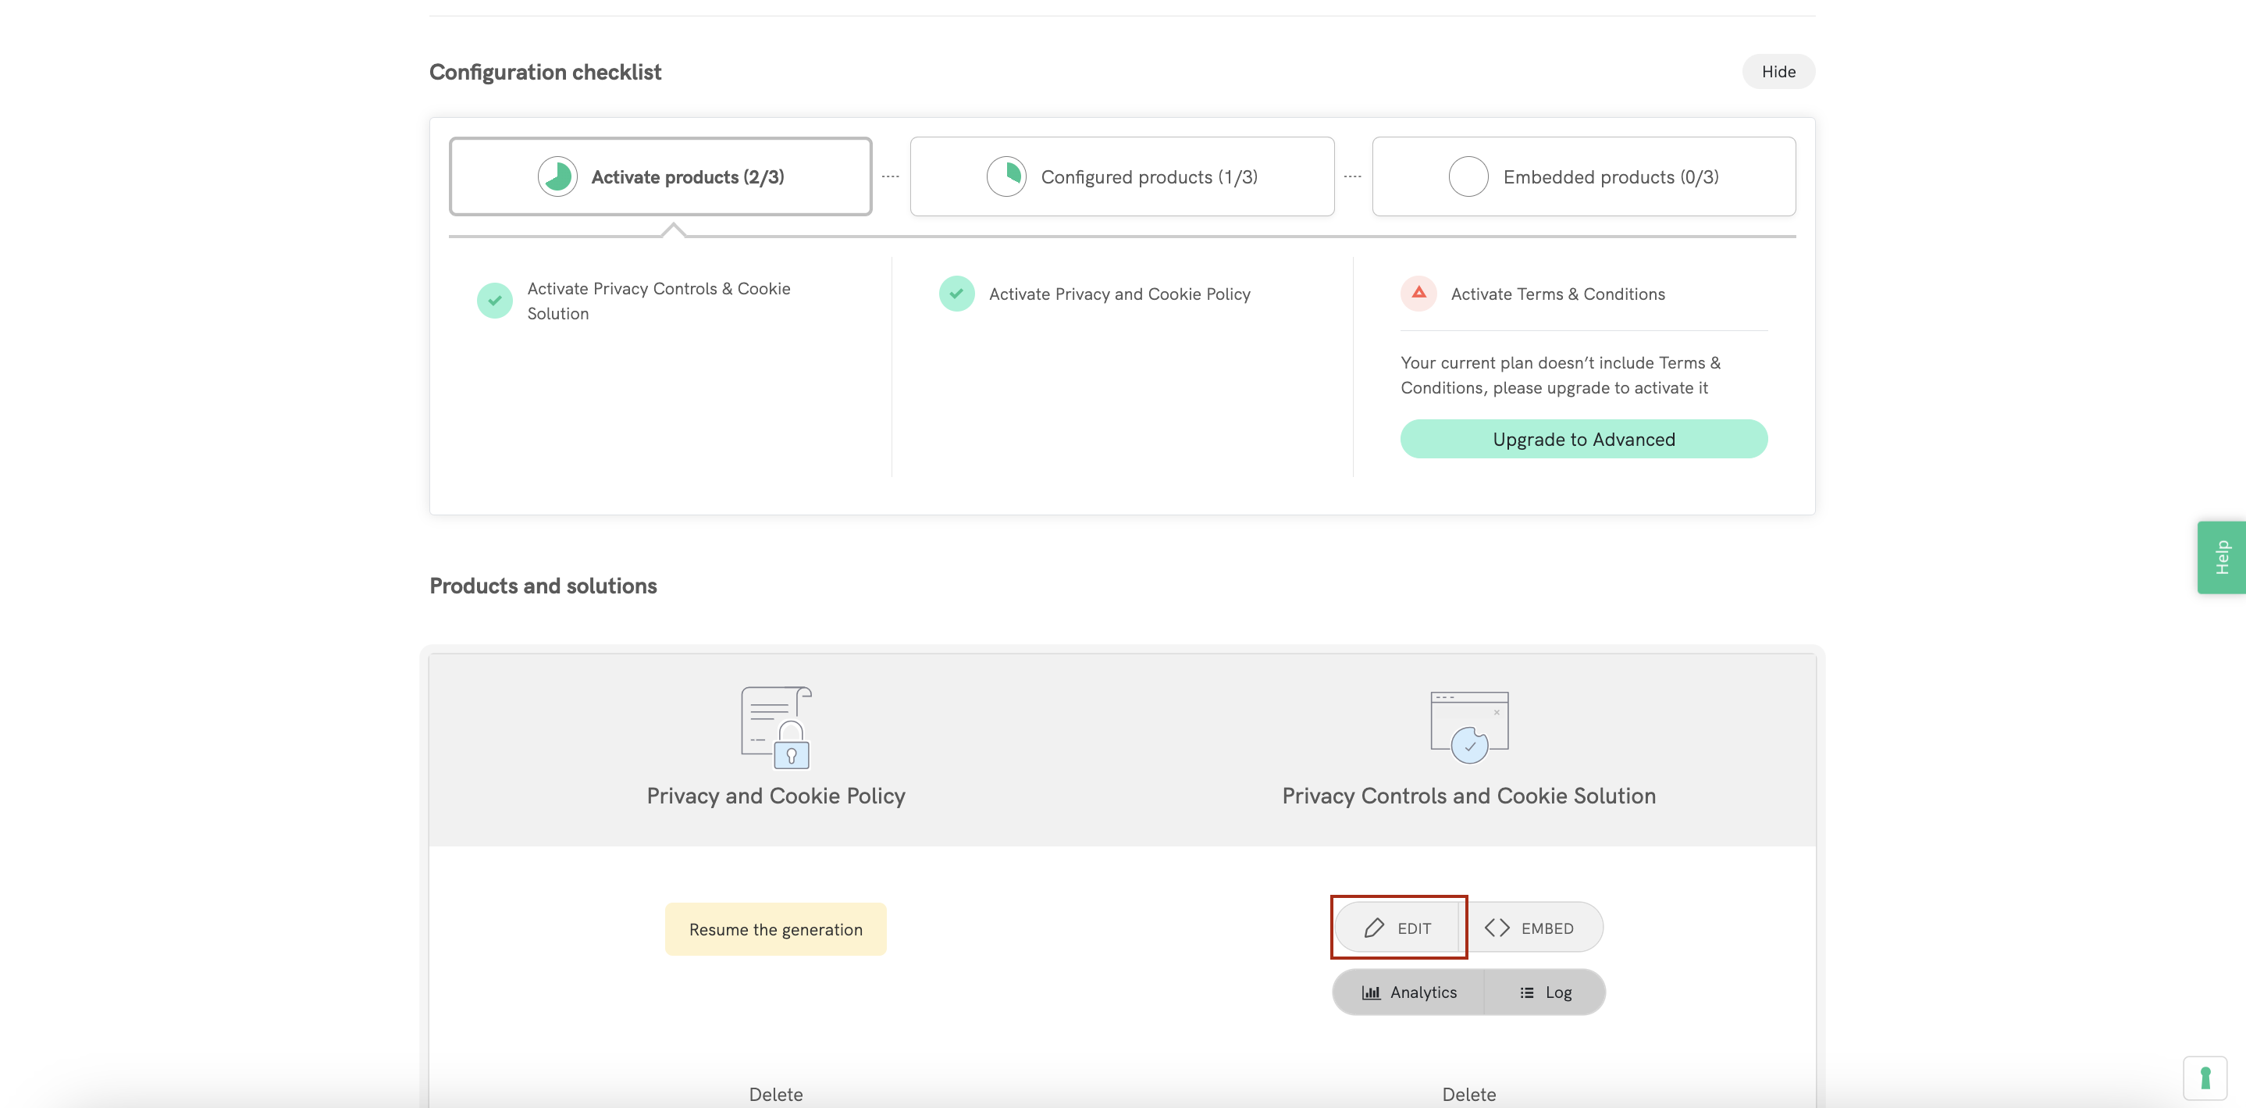Click the red warning triangle beside Terms & Conditions

[x=1418, y=294]
